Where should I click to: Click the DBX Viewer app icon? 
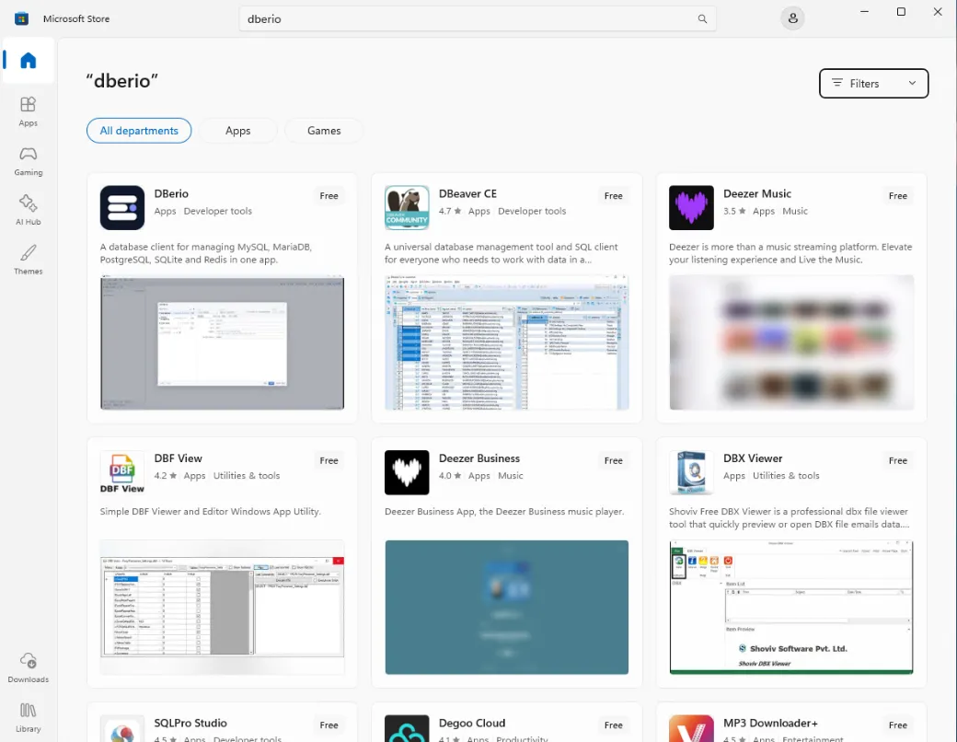coord(691,472)
